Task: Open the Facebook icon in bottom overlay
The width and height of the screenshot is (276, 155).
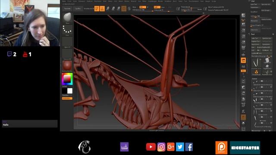Action: 189,147
